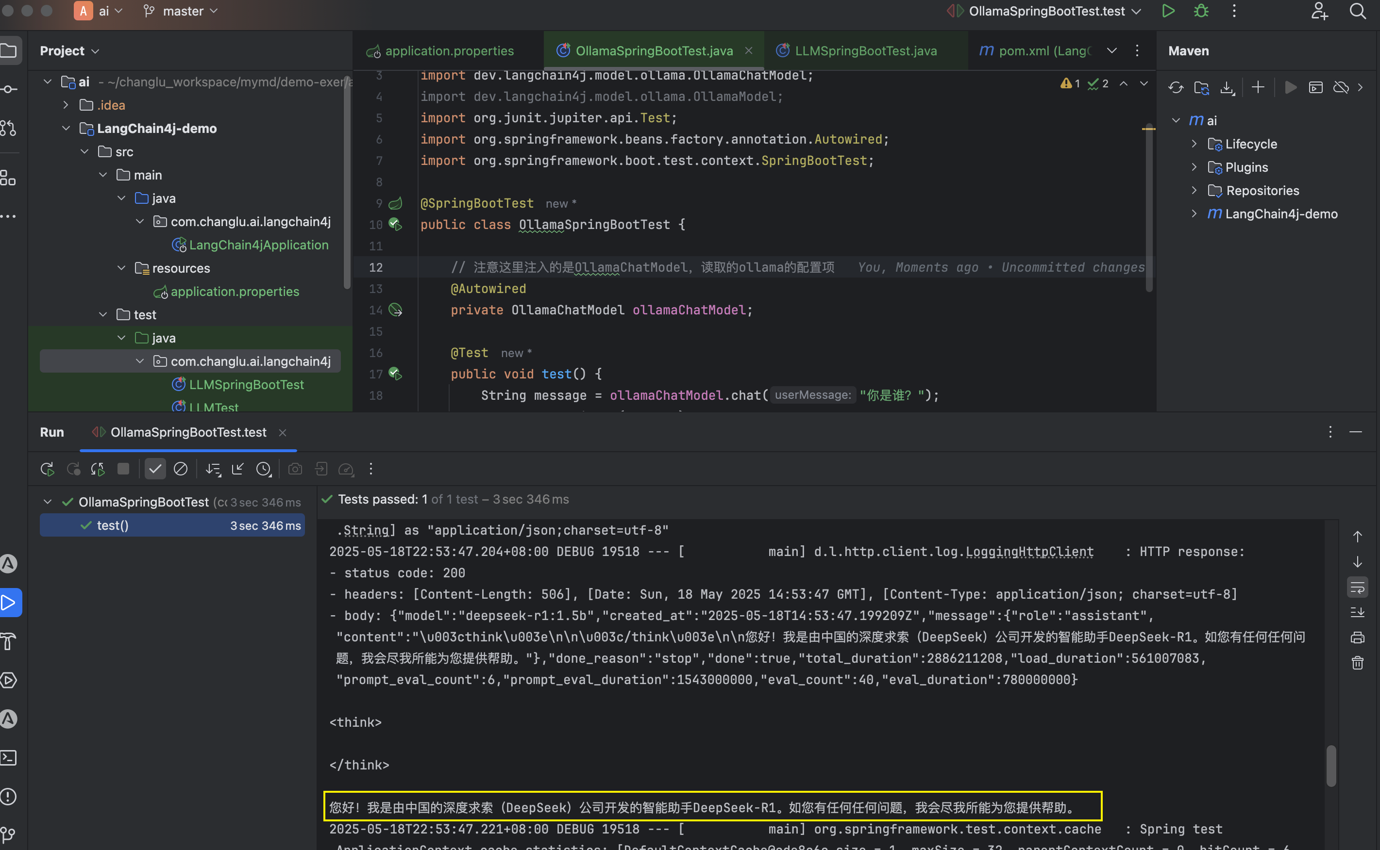Viewport: 1380px width, 850px height.
Task: Click the console output vertical scrollbar
Action: [1330, 766]
